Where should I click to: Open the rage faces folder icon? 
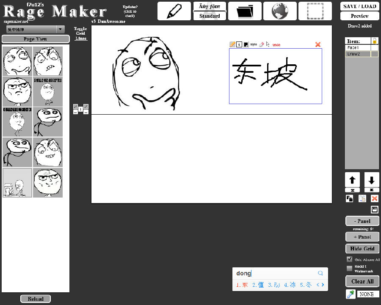point(245,11)
